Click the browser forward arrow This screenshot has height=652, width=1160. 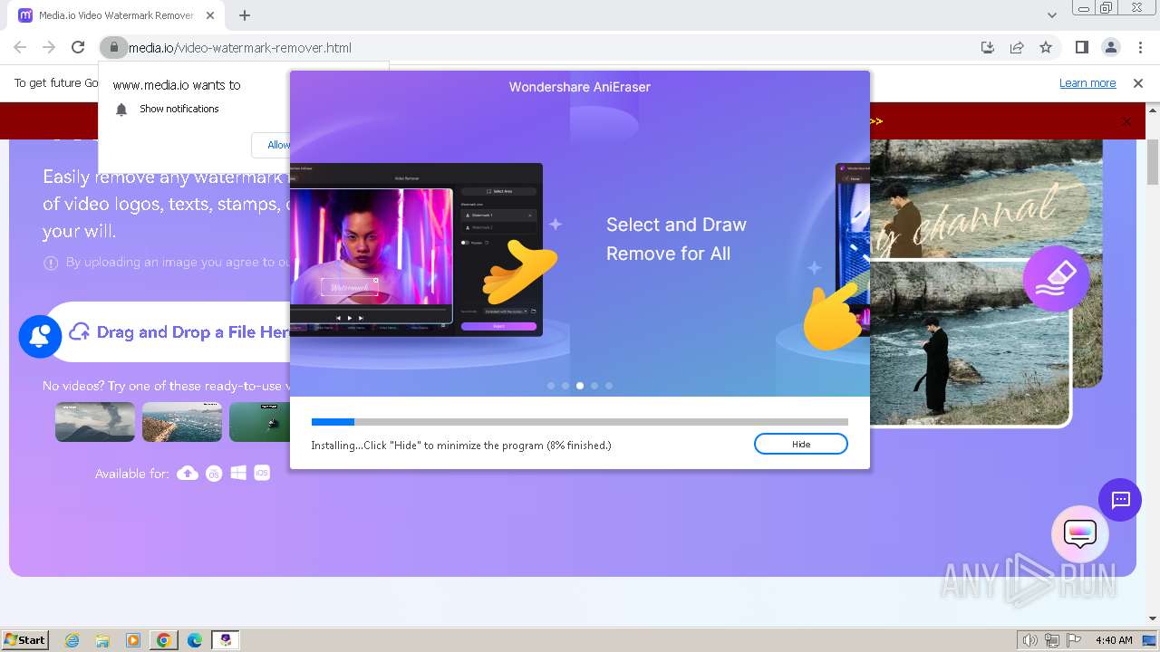pyautogui.click(x=49, y=47)
